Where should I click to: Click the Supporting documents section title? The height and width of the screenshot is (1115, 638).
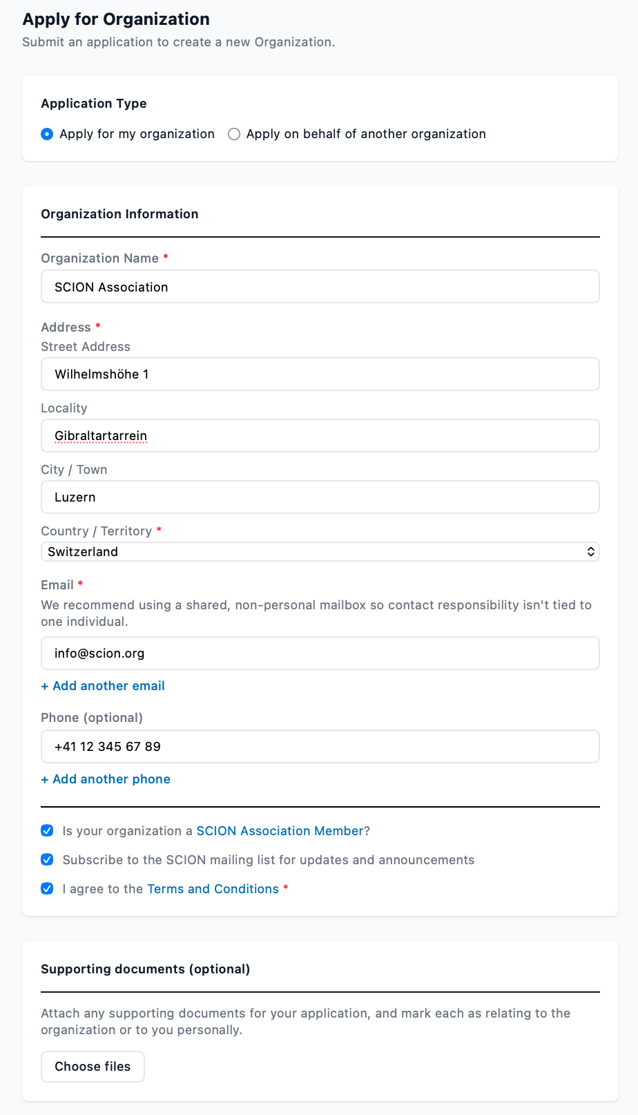[x=146, y=969]
